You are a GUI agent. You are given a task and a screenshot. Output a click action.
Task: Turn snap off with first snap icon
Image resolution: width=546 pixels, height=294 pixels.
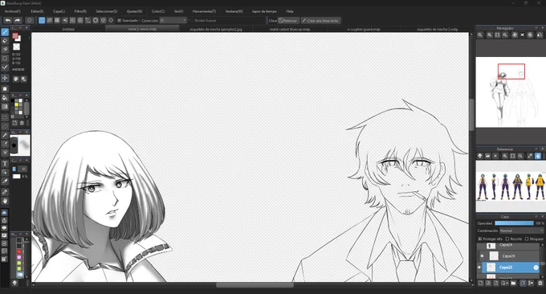pyautogui.click(x=42, y=21)
